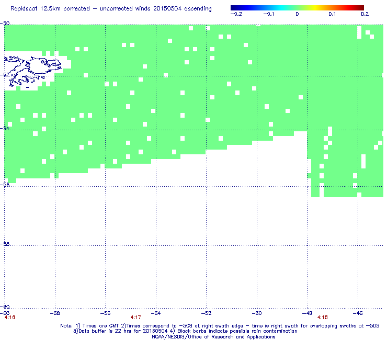Click the red 4:16 swath time label
The width and height of the screenshot is (387, 340).
pyautogui.click(x=9, y=318)
